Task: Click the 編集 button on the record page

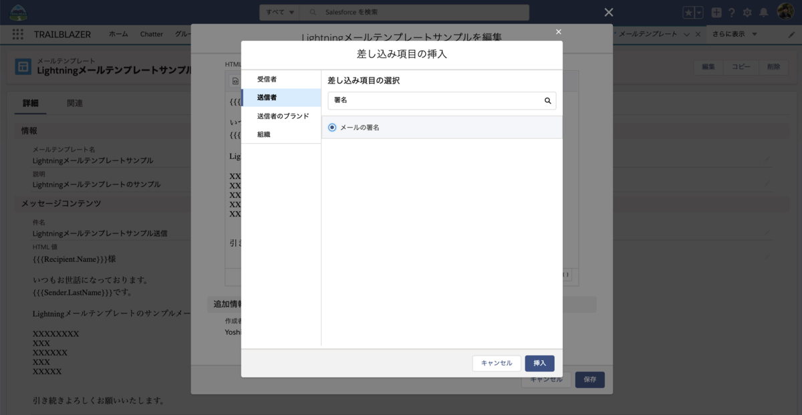Action: tap(708, 67)
